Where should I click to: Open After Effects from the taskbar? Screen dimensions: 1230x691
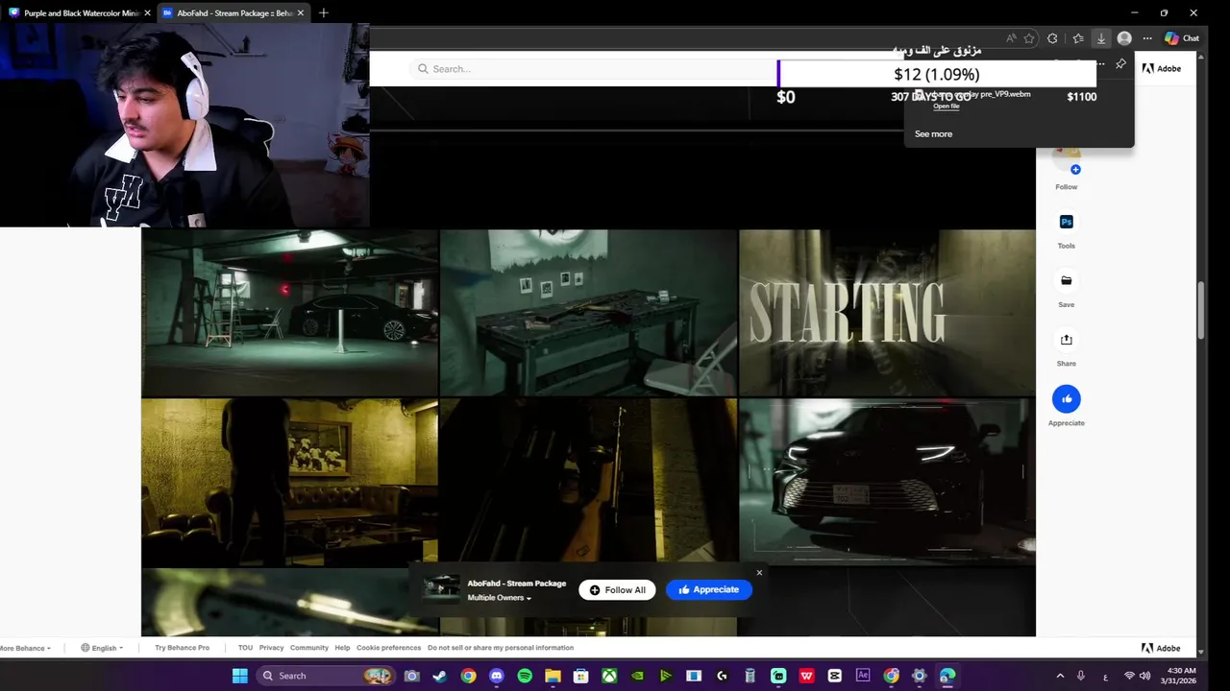pyautogui.click(x=863, y=676)
